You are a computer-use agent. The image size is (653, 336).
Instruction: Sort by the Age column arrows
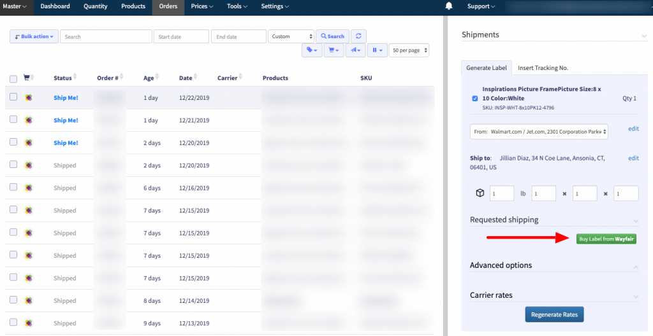click(x=157, y=78)
